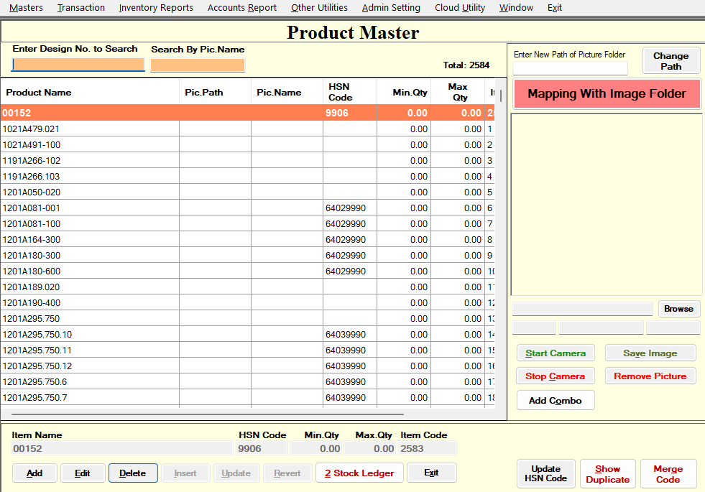
Task: Open the Cloud Utility menu
Action: click(459, 8)
